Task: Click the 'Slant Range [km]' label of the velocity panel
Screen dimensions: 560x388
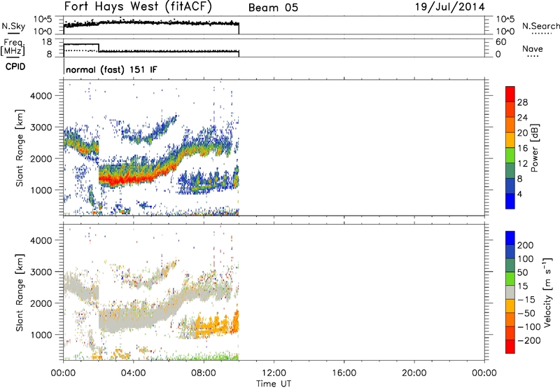Action: [20, 293]
